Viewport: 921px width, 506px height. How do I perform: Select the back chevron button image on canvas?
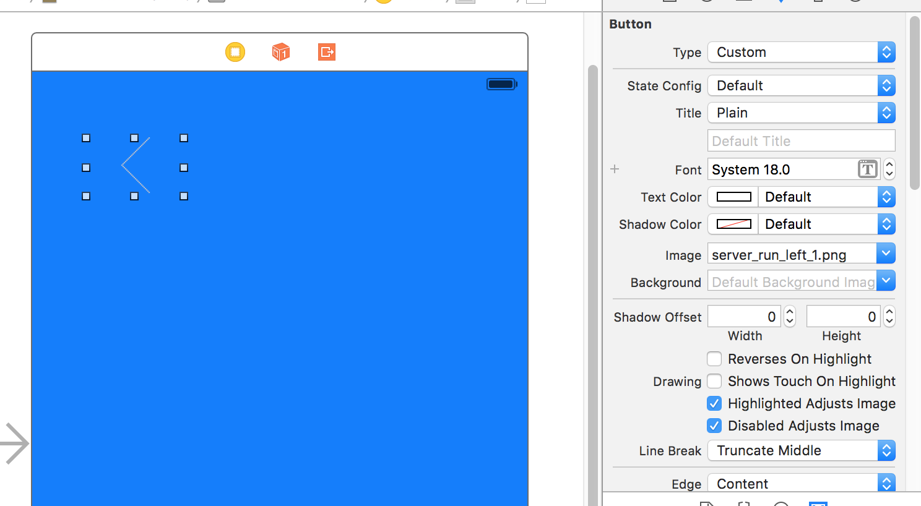136,166
